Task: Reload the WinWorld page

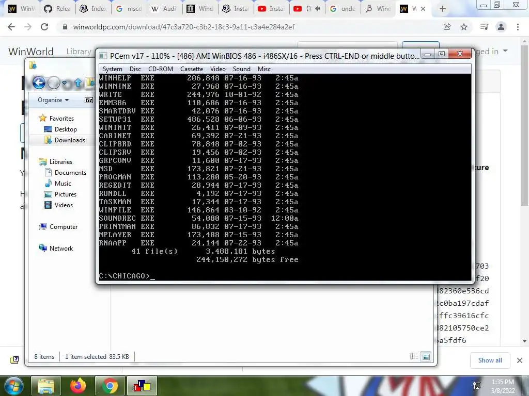Action: pos(44,27)
